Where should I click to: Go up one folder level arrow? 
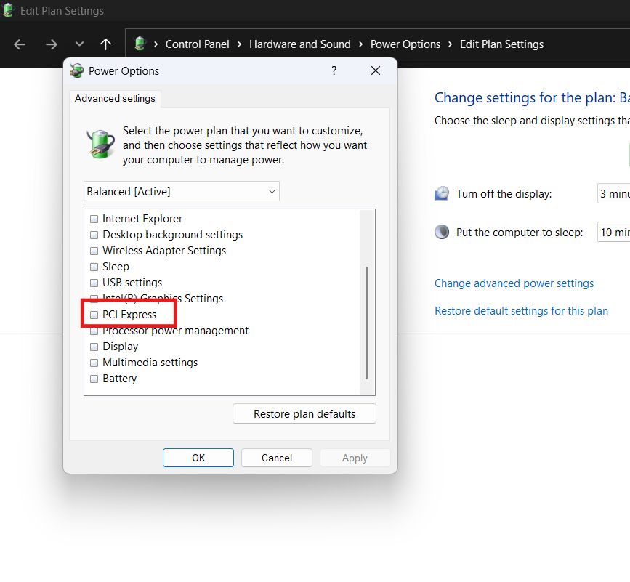tap(105, 44)
